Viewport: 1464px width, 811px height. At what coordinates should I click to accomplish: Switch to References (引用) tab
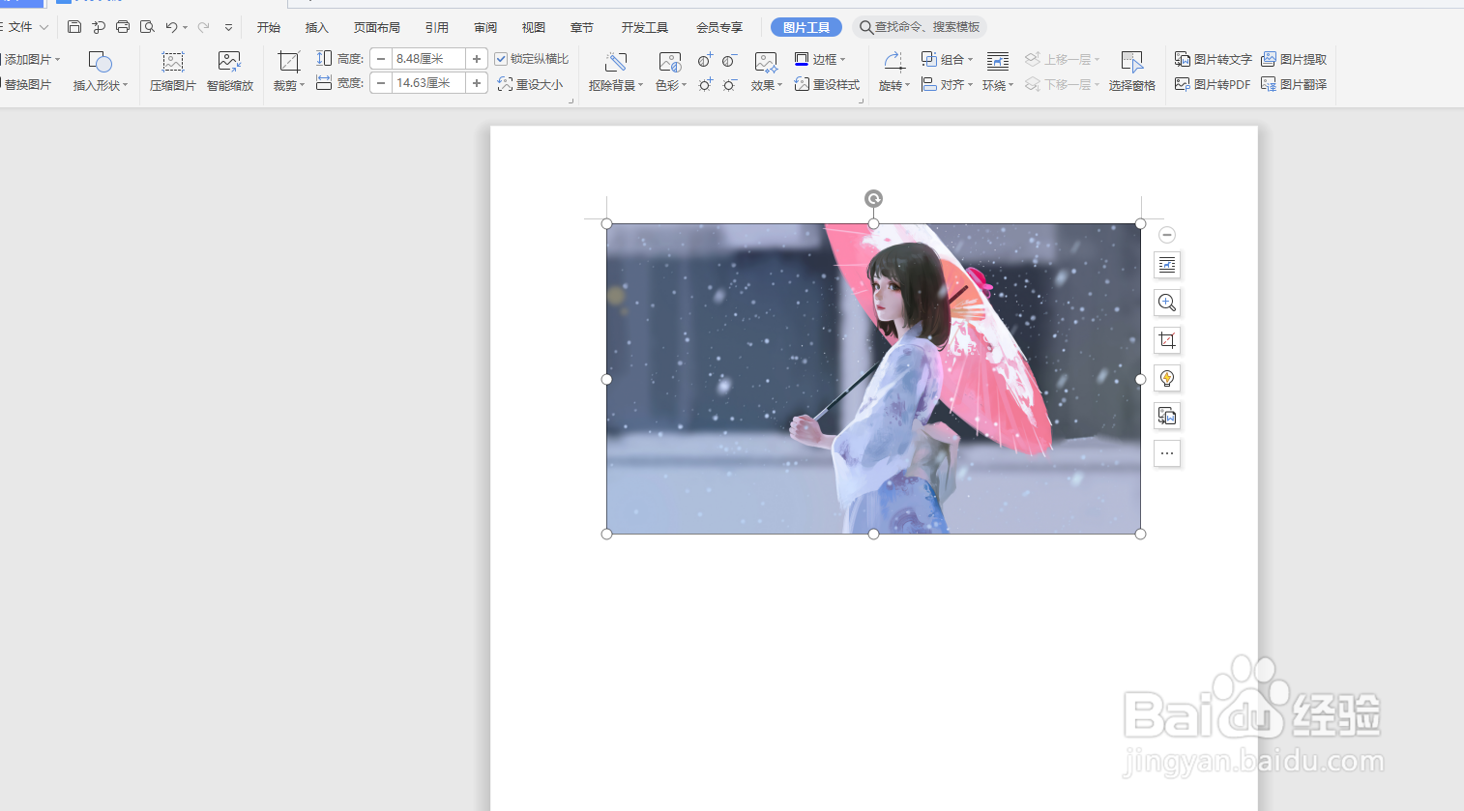(437, 27)
